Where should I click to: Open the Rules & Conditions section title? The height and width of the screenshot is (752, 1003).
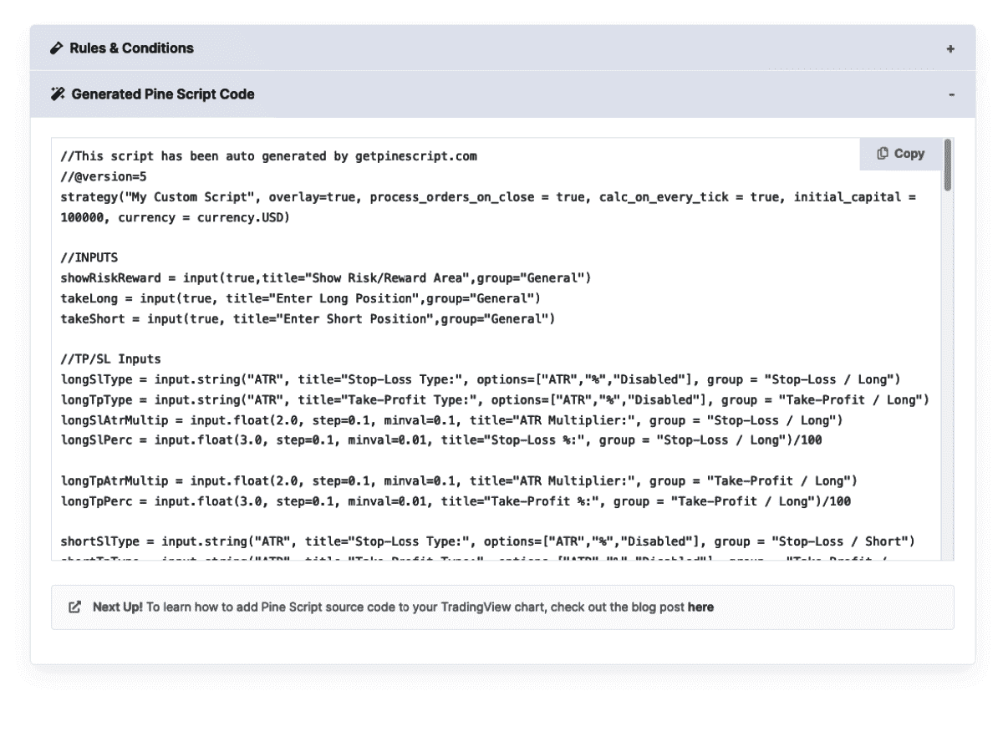pyautogui.click(x=131, y=48)
